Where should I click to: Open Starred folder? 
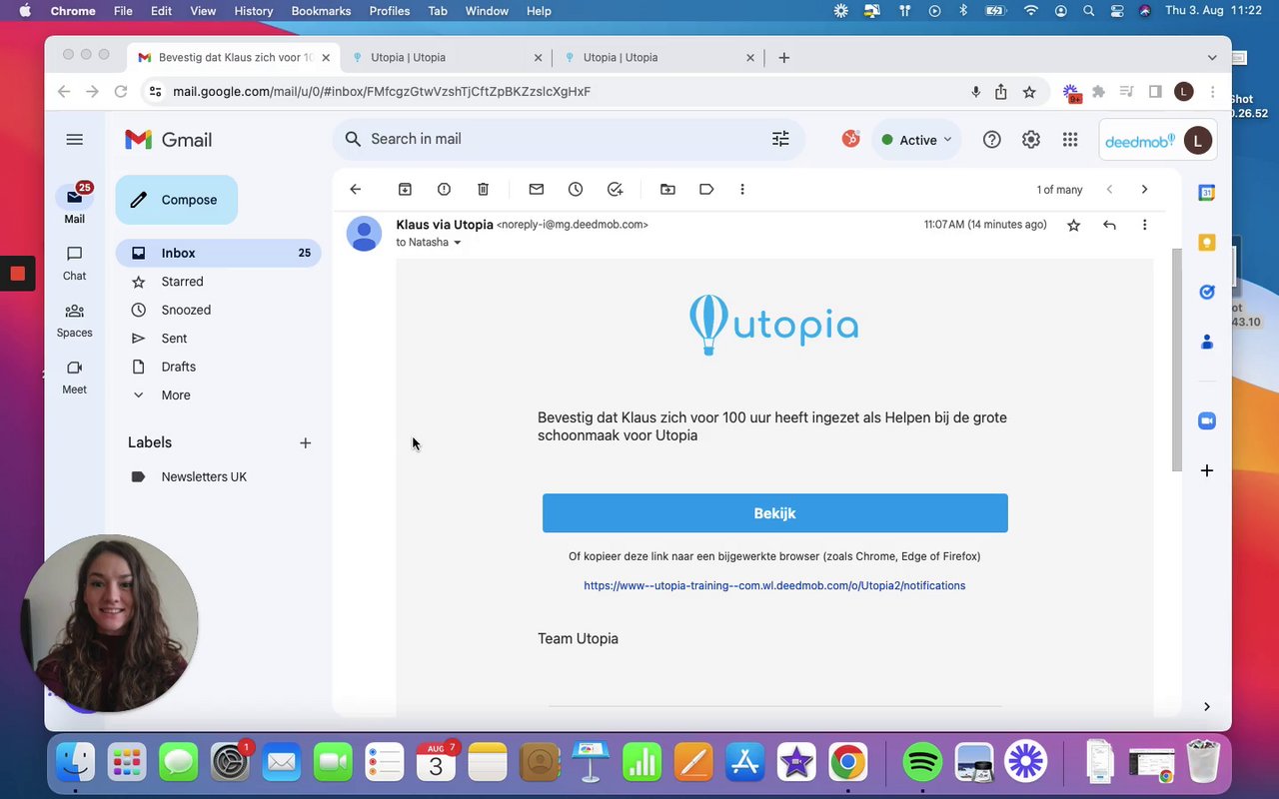click(x=218, y=282)
